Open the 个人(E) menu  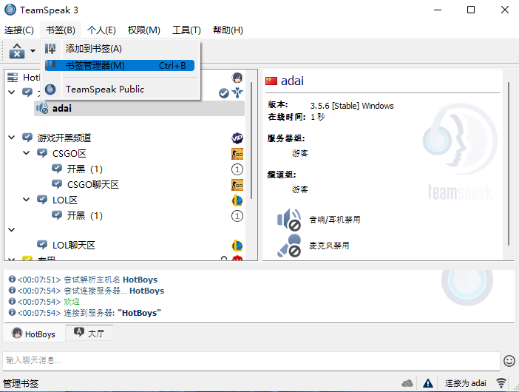pyautogui.click(x=101, y=30)
